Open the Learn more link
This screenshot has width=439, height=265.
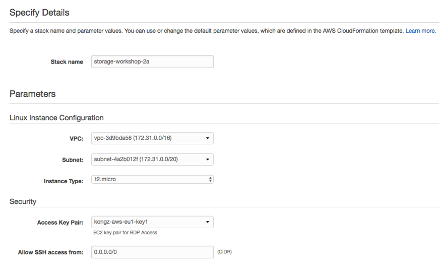coord(420,31)
